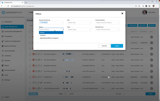Click red status icon on CP-PWR-CUBE-4= row
Viewport: 160px width, 101px height.
[34, 54]
